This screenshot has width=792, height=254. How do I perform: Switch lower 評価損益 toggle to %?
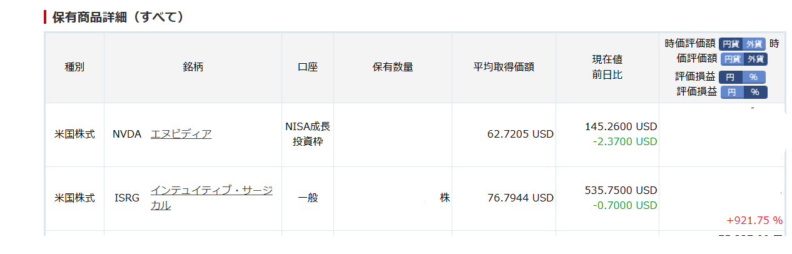click(755, 92)
